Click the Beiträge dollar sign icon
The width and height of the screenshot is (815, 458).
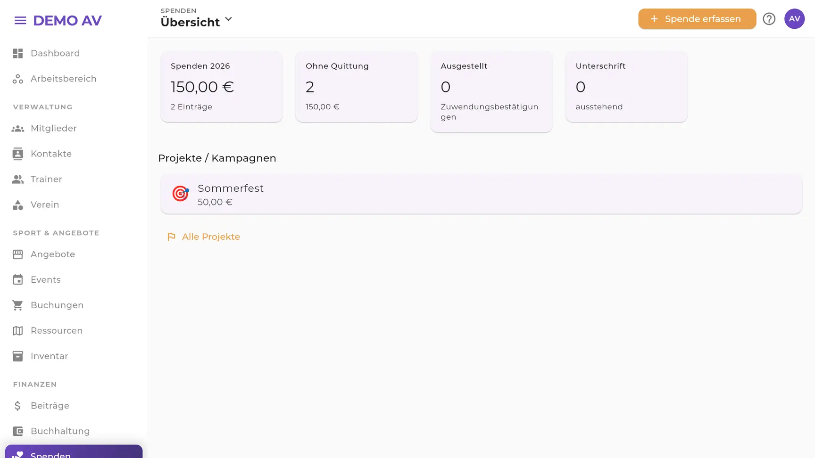point(18,406)
